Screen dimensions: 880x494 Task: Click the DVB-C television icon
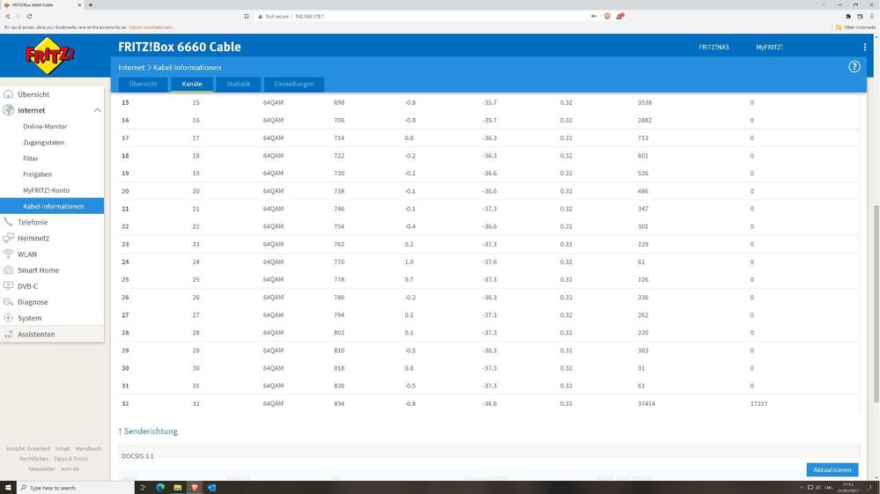click(9, 286)
